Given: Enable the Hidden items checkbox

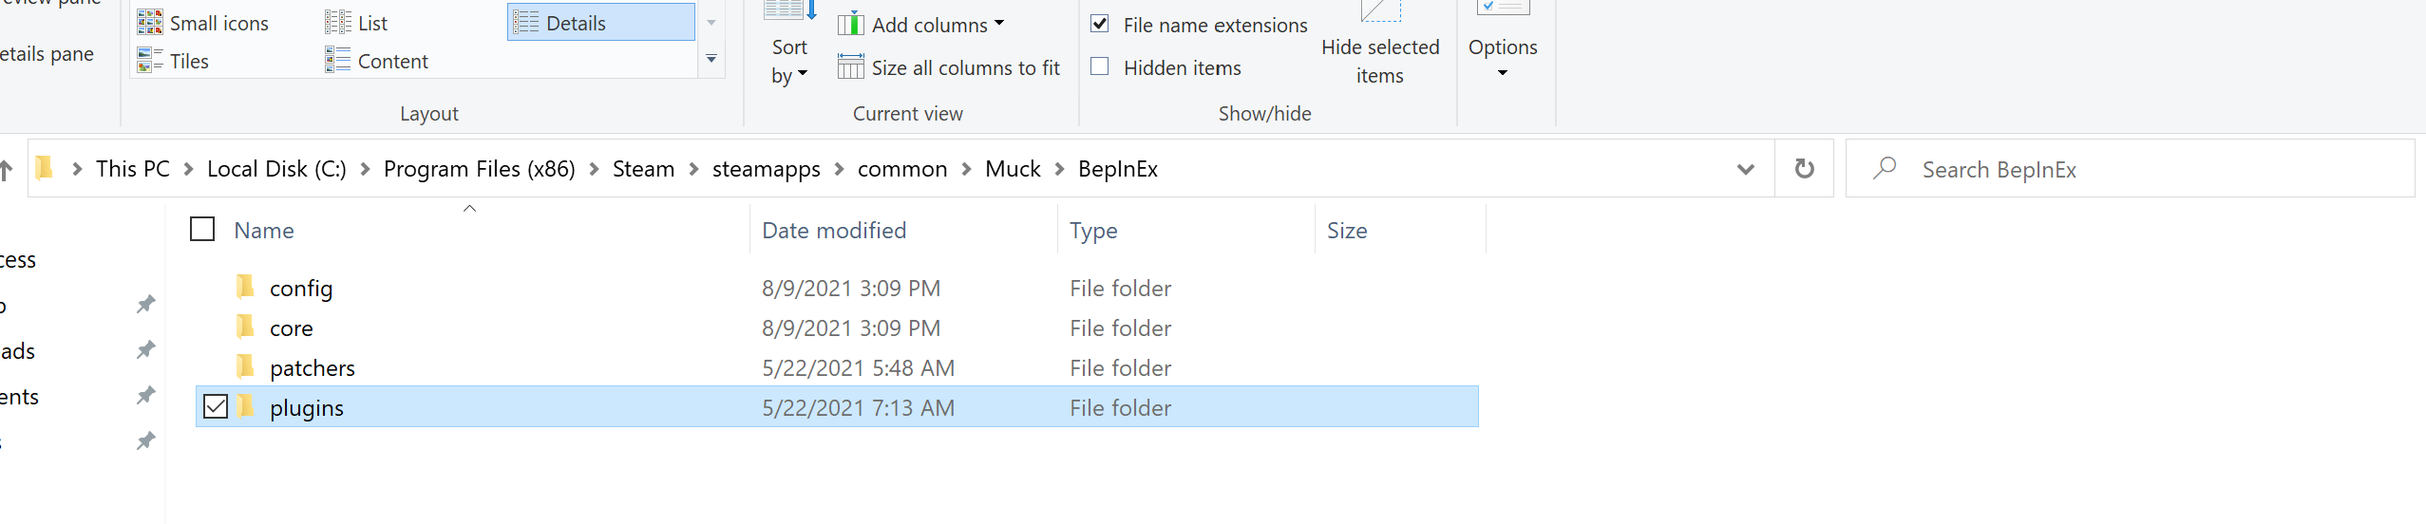Looking at the screenshot, I should [x=1100, y=67].
